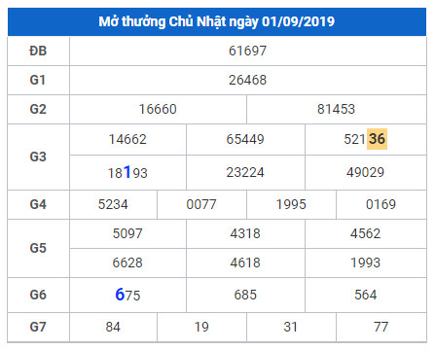Viewport: 435px width, 350px height.
Task: Click G3 number 49029
Action: coord(365,172)
